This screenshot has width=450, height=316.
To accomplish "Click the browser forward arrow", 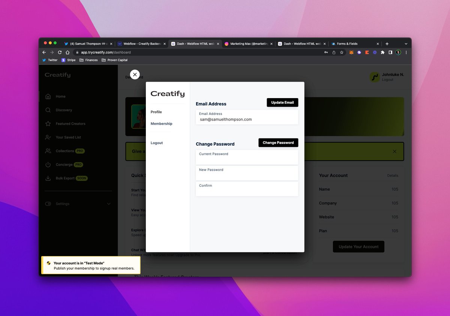I will [x=52, y=52].
